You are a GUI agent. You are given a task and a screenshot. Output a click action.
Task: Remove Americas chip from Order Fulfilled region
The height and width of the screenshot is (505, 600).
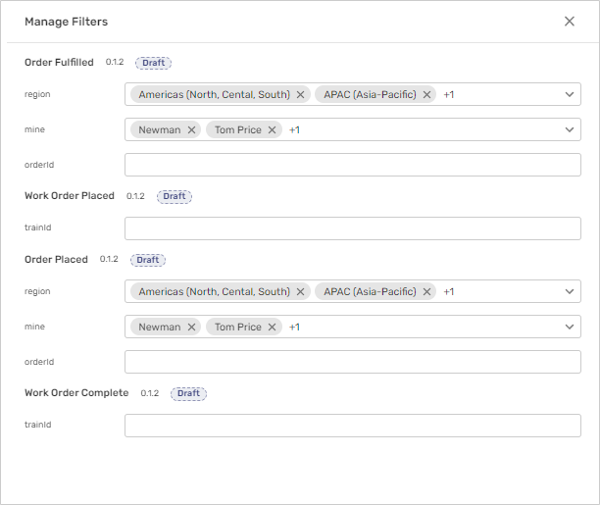pos(301,95)
